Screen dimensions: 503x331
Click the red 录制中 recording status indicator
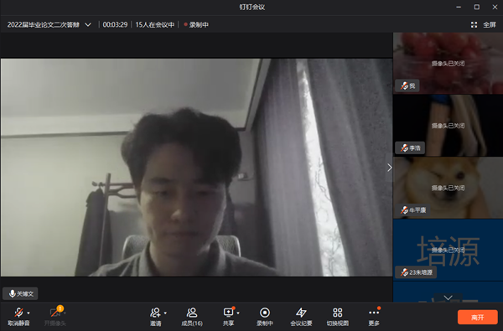pyautogui.click(x=196, y=24)
